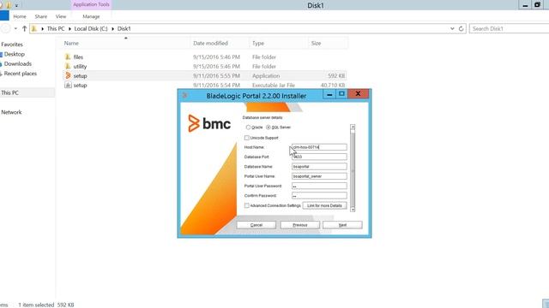
Task: Select the SQL Server radio button
Action: (x=268, y=127)
